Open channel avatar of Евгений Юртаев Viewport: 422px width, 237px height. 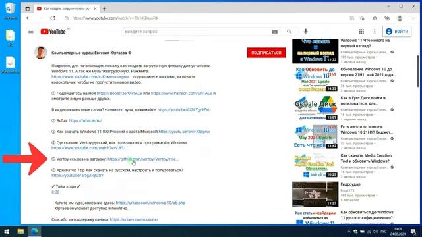click(x=41, y=53)
